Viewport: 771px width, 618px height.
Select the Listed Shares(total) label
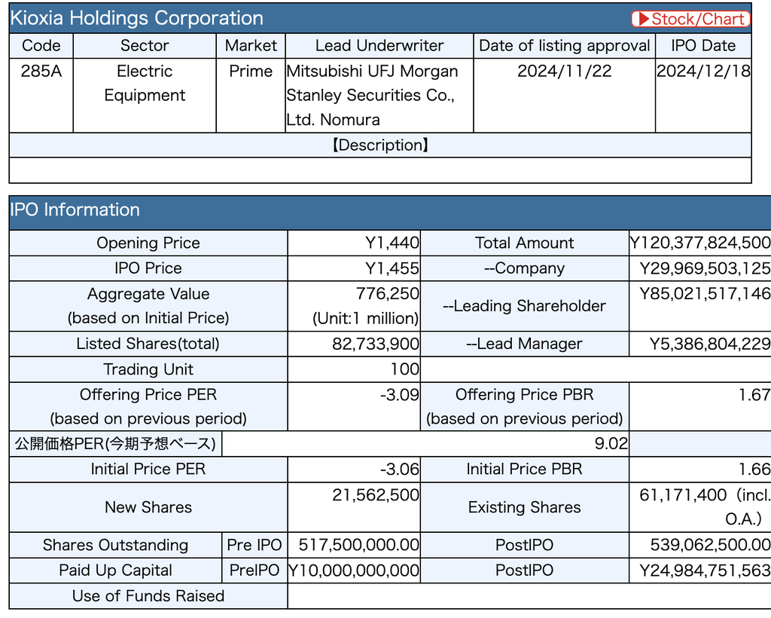tap(148, 344)
